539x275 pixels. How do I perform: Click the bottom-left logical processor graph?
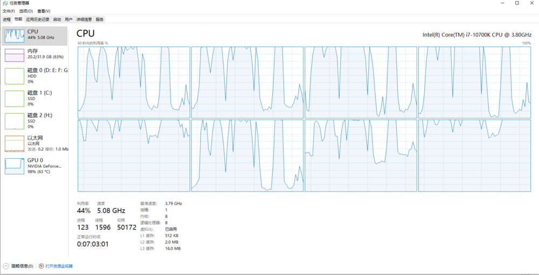(x=134, y=156)
